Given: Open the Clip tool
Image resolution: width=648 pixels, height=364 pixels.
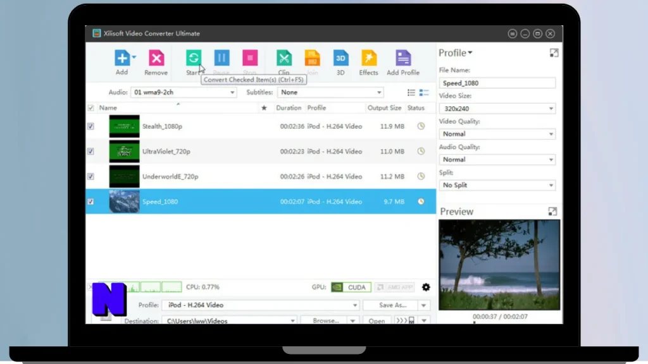Looking at the screenshot, I should pyautogui.click(x=284, y=58).
